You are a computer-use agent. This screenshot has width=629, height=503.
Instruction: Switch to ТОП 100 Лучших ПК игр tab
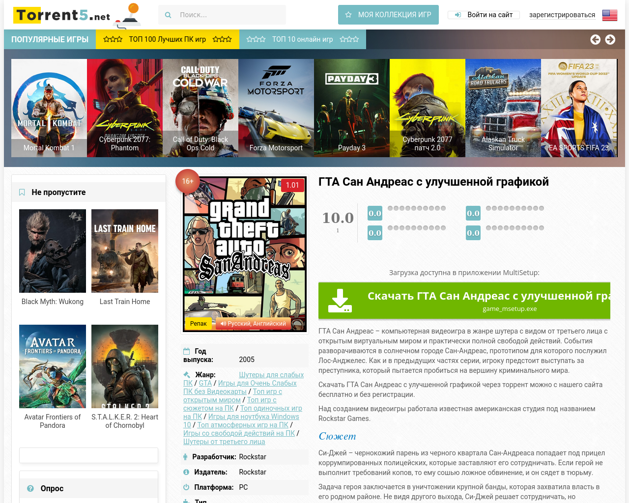click(x=168, y=39)
